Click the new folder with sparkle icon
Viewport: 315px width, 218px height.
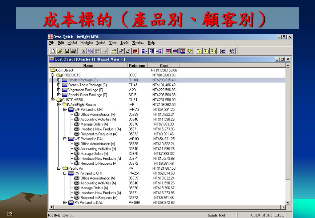coord(114,51)
